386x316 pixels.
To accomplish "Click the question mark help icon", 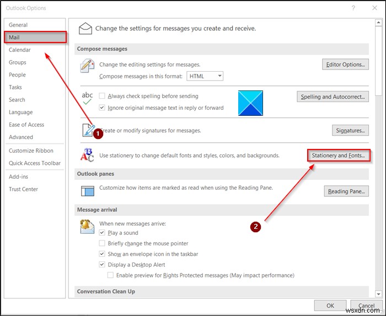I will 353,8.
